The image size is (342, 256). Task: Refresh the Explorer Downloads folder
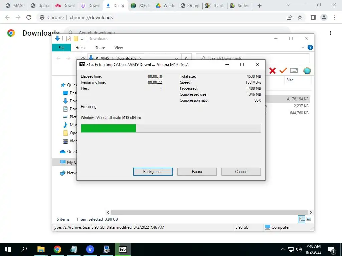[x=186, y=58]
